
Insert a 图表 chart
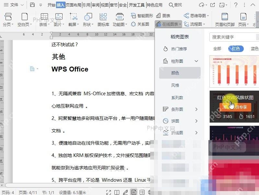click(x=163, y=16)
